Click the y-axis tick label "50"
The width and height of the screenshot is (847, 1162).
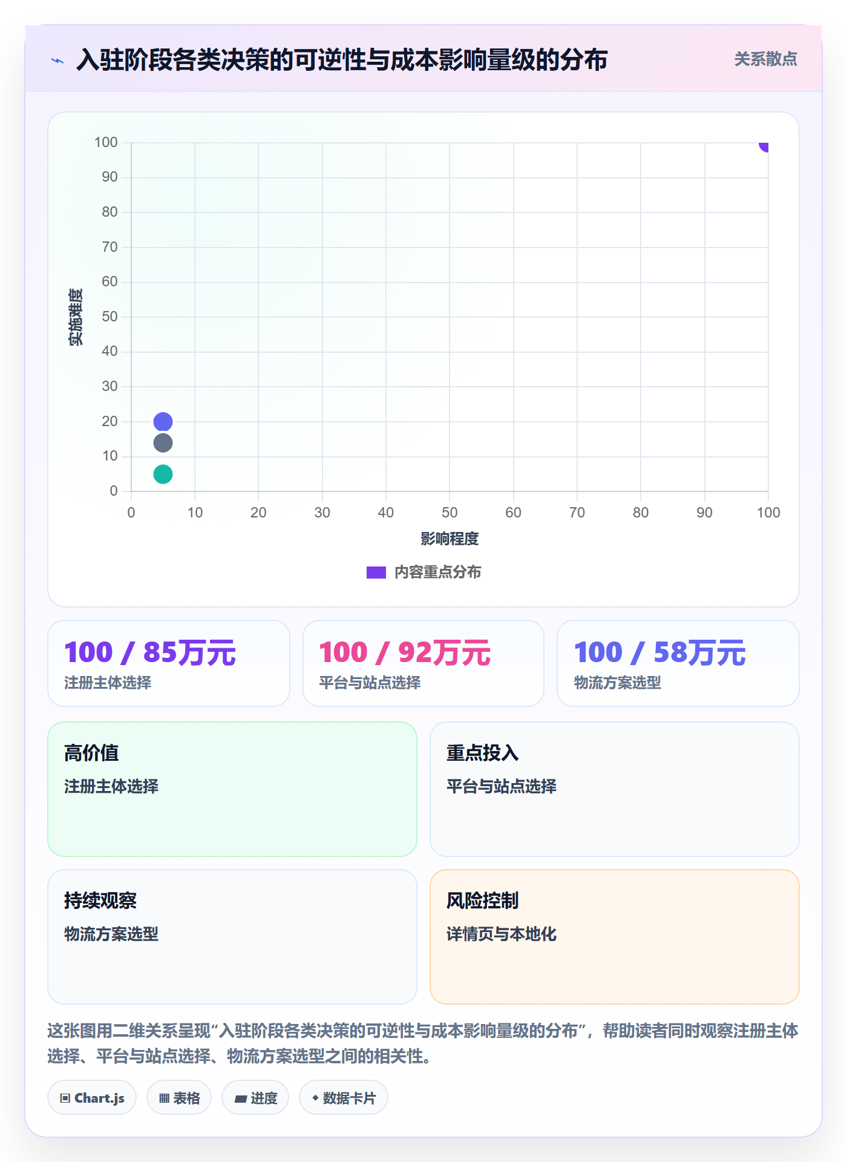pos(110,317)
